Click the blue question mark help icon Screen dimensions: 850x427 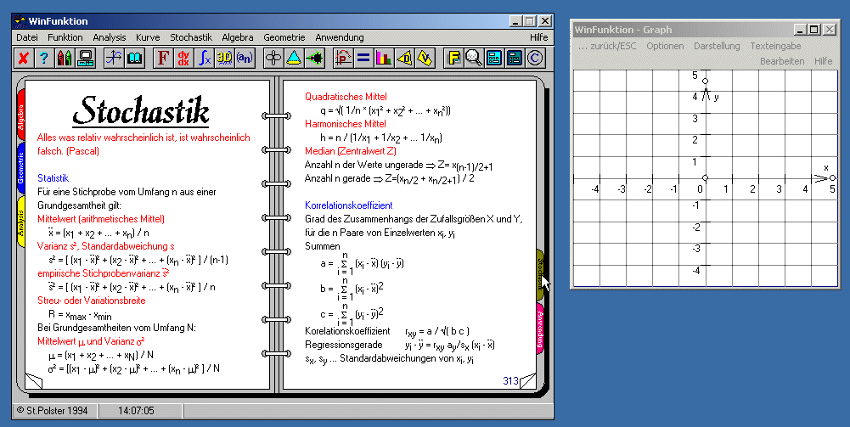point(44,58)
